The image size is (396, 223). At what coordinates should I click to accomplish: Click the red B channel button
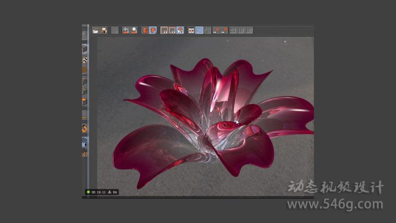click(x=225, y=31)
